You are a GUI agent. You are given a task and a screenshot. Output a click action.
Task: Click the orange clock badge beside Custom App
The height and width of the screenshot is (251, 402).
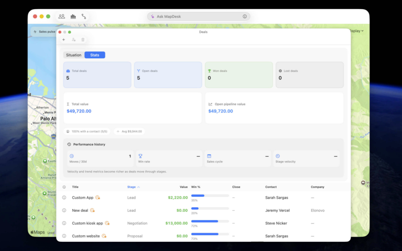tap(98, 197)
